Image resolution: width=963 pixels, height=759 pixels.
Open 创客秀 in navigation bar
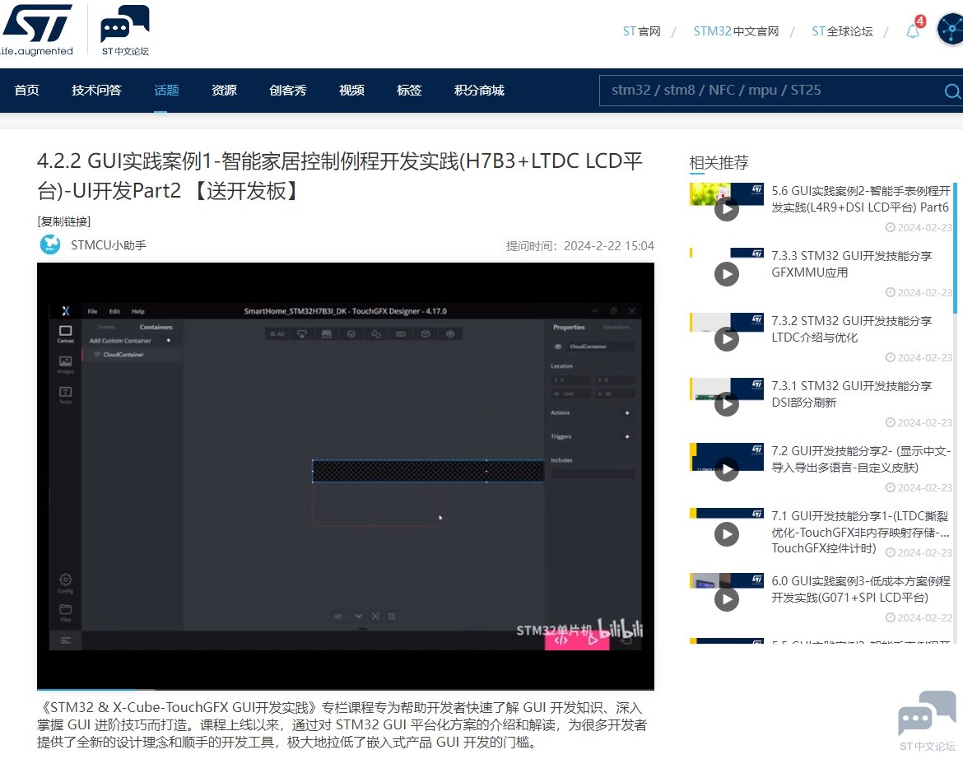(x=287, y=91)
